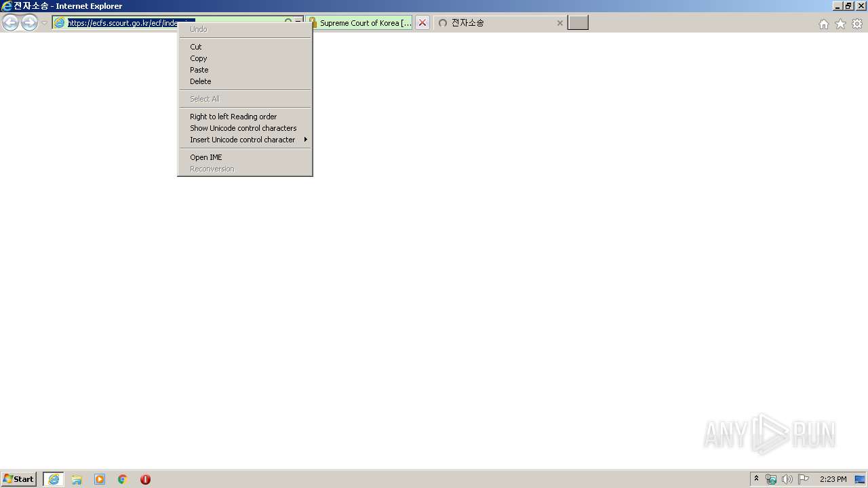Image resolution: width=868 pixels, height=488 pixels.
Task: Select Right to left Reading order
Action: tap(245, 117)
